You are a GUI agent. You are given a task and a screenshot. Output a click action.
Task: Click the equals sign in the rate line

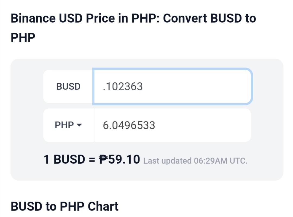tap(92, 160)
